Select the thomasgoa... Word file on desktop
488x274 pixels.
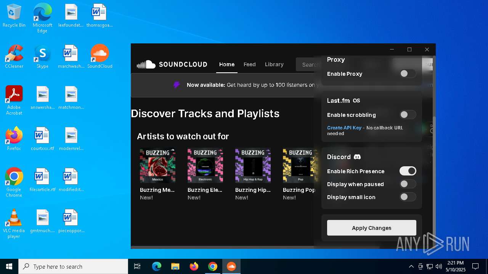click(100, 16)
